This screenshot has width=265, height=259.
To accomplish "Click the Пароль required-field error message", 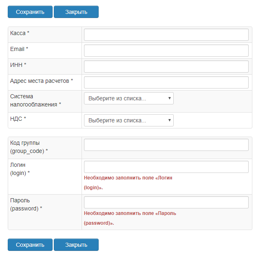I will (130, 218).
